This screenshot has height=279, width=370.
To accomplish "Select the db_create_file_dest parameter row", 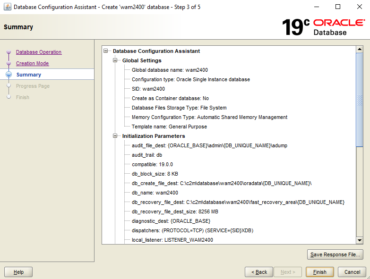I will point(222,183).
